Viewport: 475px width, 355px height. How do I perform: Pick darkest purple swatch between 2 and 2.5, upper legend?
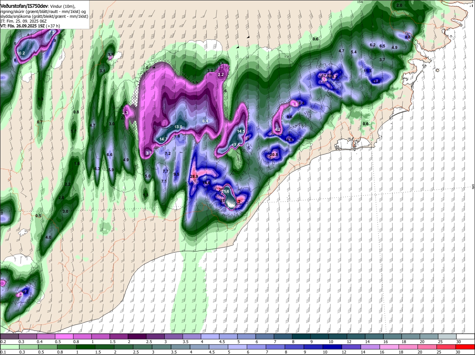tap(138, 336)
